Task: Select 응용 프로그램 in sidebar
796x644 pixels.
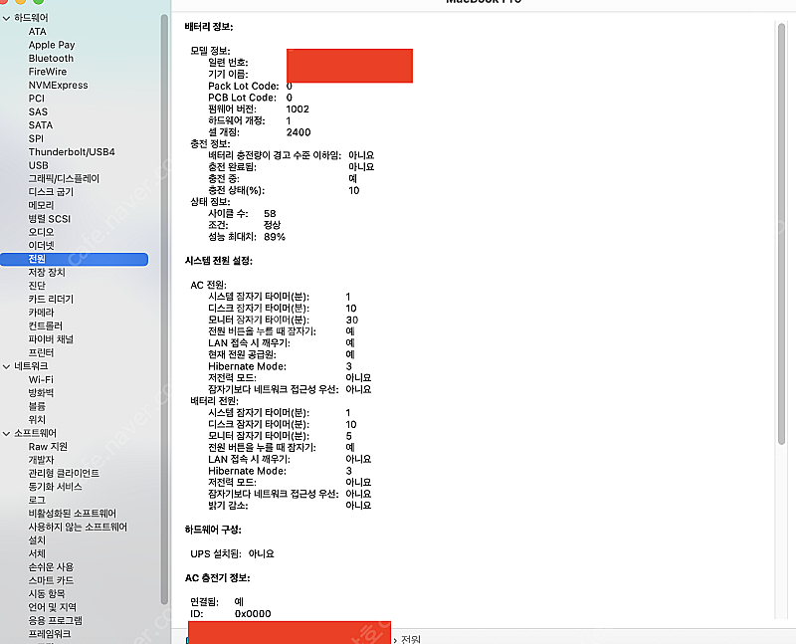Action: coord(55,620)
